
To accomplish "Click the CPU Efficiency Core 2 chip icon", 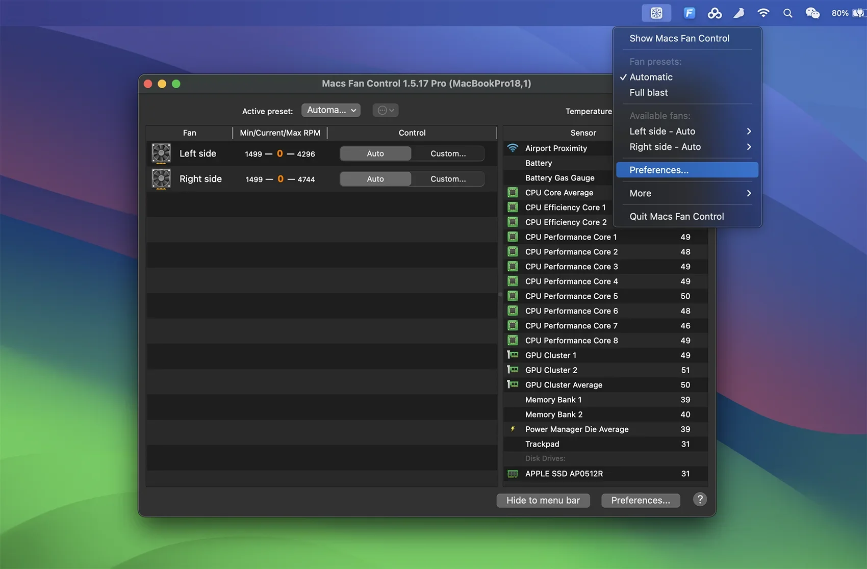I will 513,222.
